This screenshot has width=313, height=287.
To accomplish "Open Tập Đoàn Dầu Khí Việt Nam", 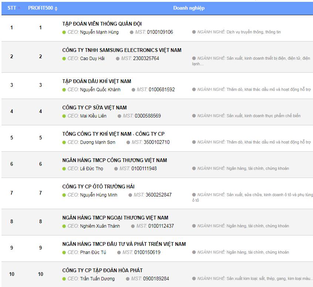I will tap(97, 81).
